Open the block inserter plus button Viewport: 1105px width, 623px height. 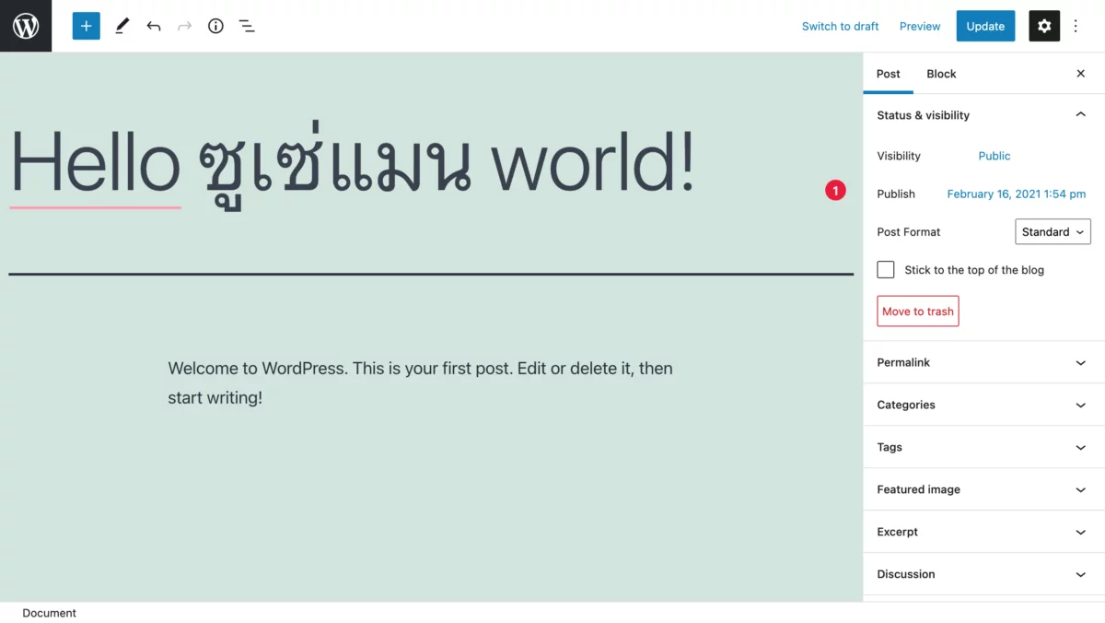[x=86, y=26]
